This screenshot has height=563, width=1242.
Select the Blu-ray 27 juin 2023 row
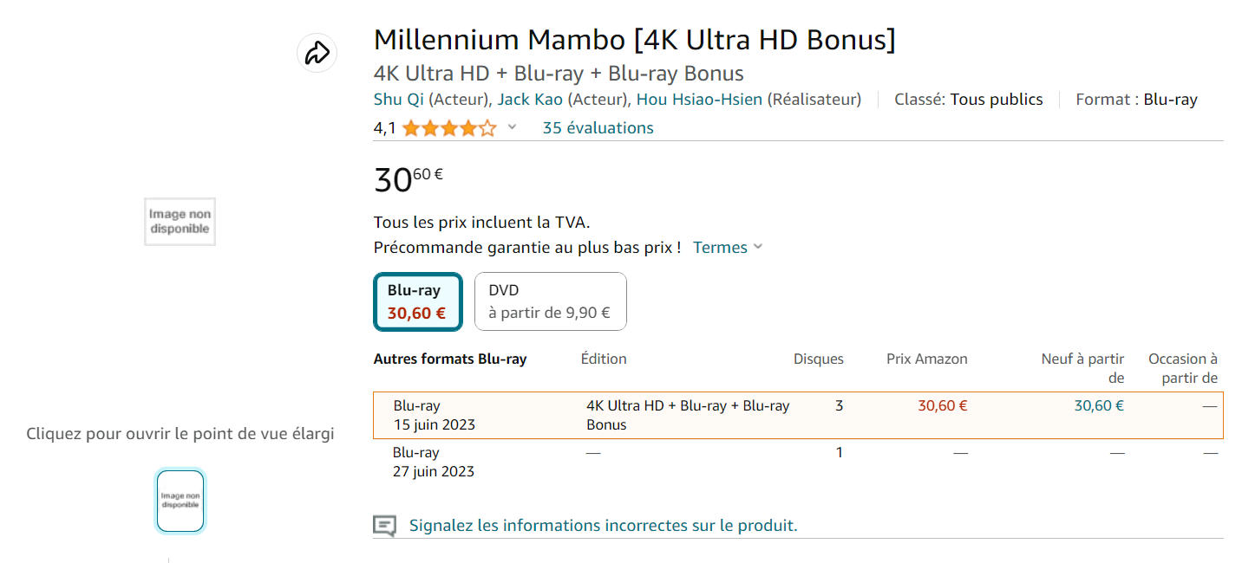click(798, 463)
